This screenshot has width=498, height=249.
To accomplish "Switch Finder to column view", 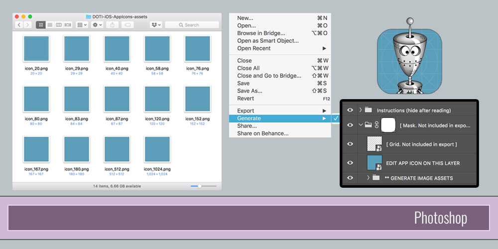I will (59, 24).
